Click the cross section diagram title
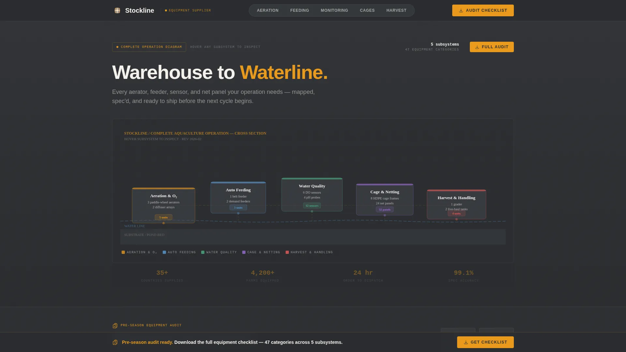626x352 pixels. [195, 133]
